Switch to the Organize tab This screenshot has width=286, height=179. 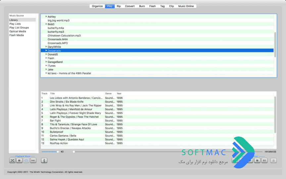[x=97, y=6]
